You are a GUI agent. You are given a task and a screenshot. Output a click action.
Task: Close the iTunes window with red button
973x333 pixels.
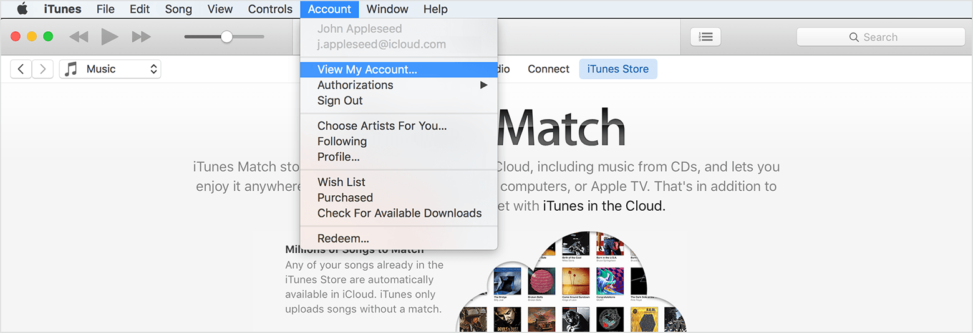(x=16, y=37)
